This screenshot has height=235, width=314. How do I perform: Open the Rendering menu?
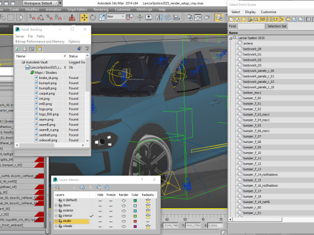[101, 10]
